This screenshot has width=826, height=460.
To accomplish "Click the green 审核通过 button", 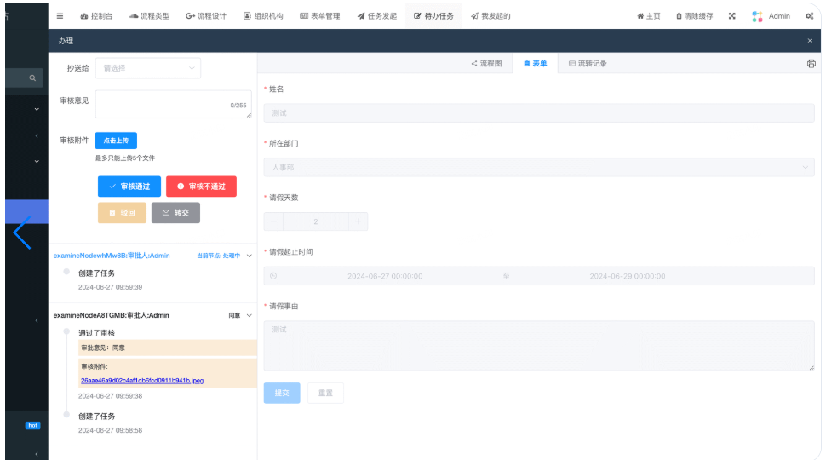I will point(129,187).
